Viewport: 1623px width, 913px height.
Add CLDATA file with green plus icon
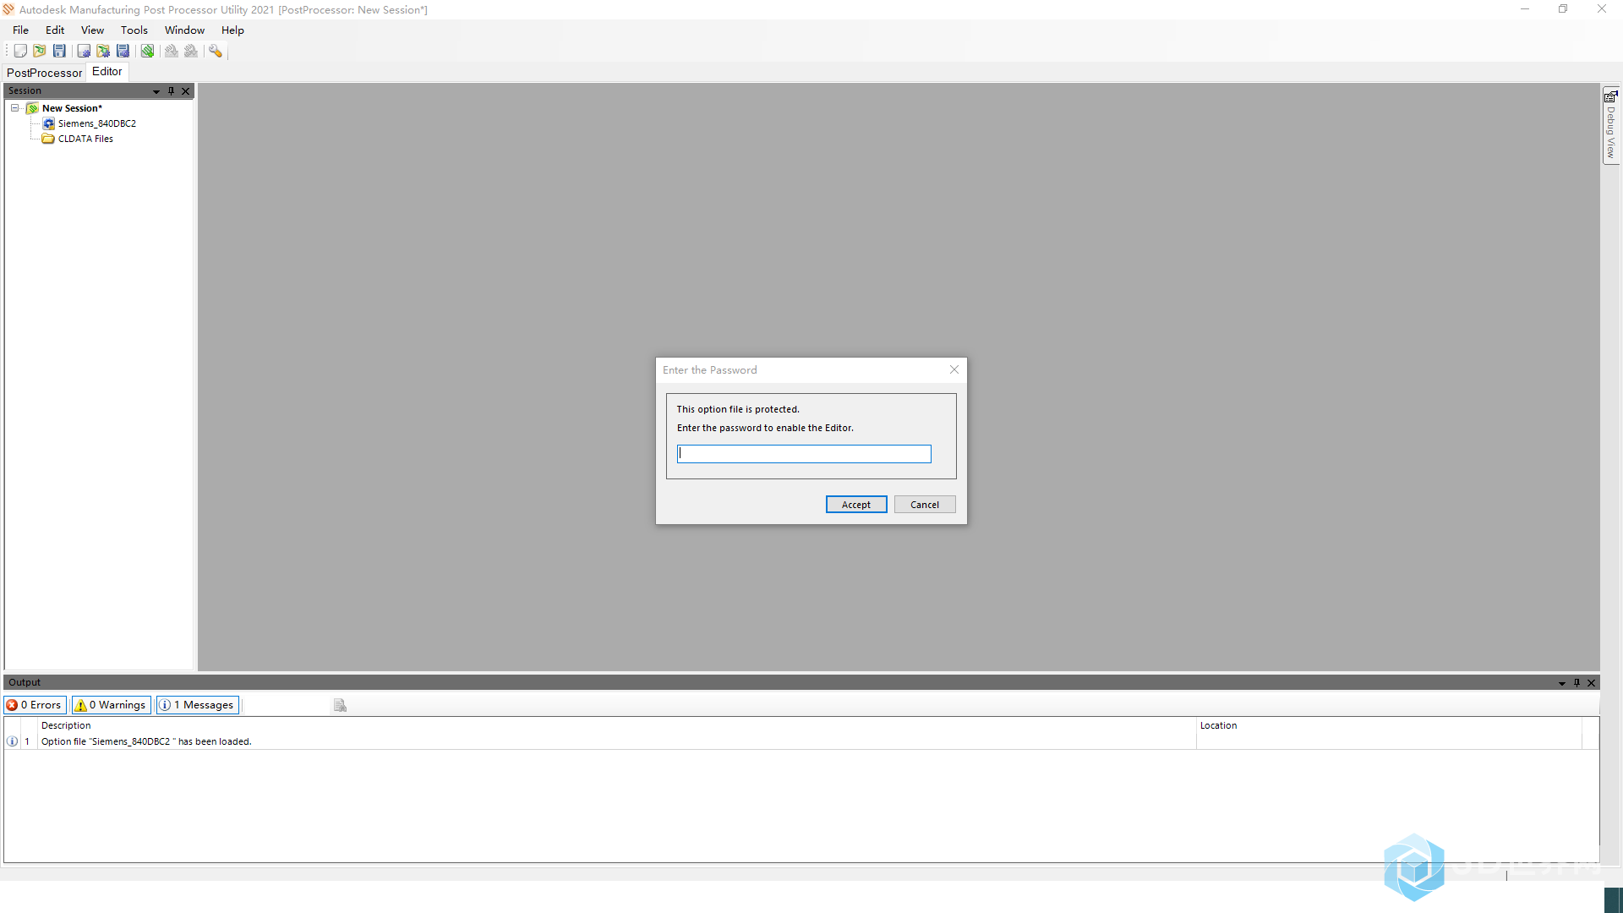pos(147,52)
